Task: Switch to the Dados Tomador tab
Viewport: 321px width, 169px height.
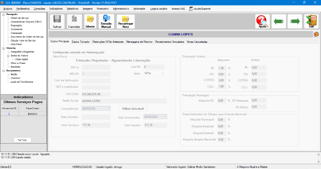Action: [81, 42]
